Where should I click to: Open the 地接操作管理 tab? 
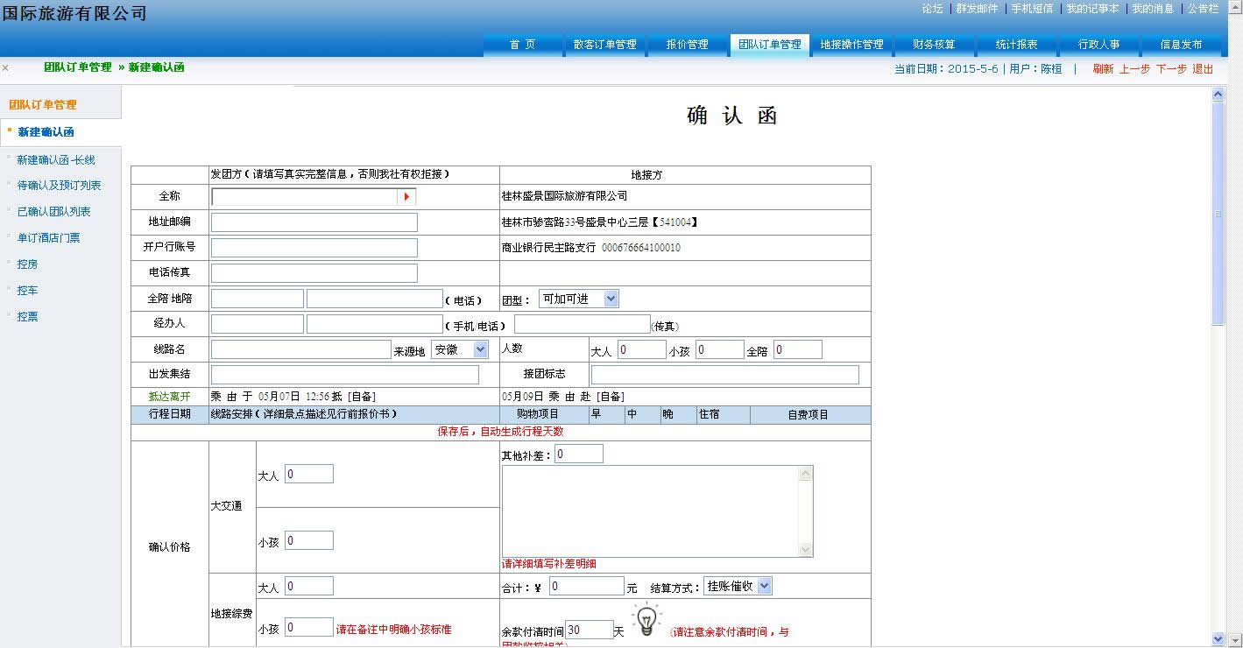(851, 45)
